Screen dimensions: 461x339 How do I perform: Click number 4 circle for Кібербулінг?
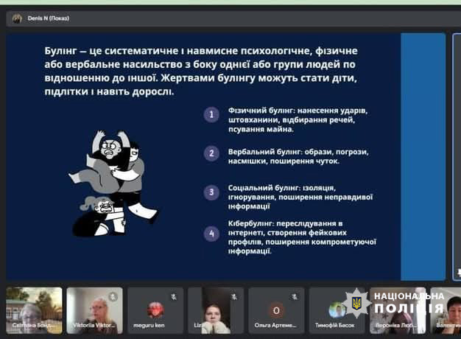[x=211, y=234]
